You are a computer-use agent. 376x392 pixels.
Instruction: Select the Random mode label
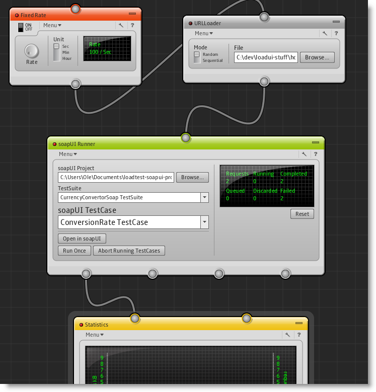coord(210,54)
